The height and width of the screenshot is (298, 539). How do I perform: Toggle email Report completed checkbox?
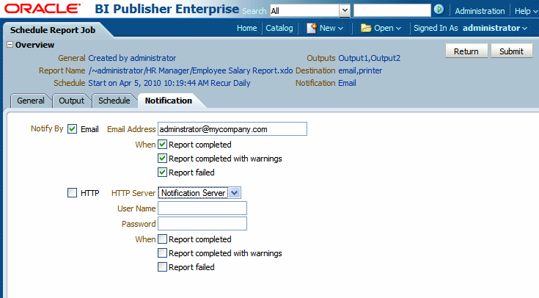pos(162,145)
